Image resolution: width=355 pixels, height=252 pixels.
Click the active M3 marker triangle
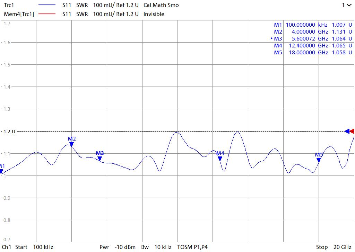[x=100, y=159]
